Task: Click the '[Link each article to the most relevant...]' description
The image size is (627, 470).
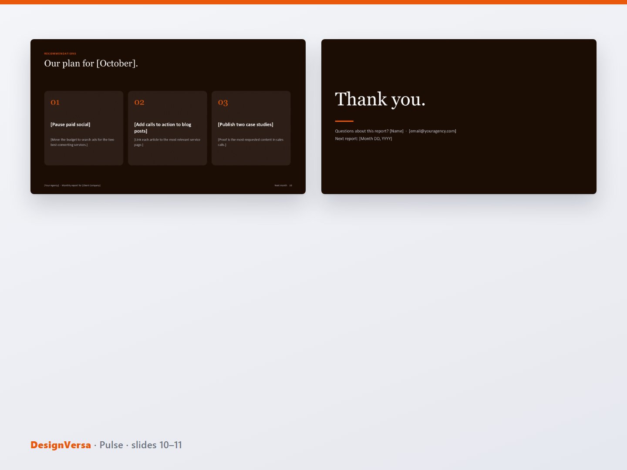Action: pos(167,142)
